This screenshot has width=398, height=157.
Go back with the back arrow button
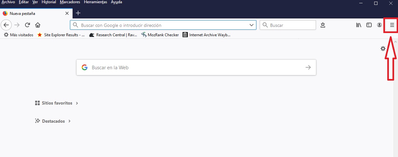point(6,25)
